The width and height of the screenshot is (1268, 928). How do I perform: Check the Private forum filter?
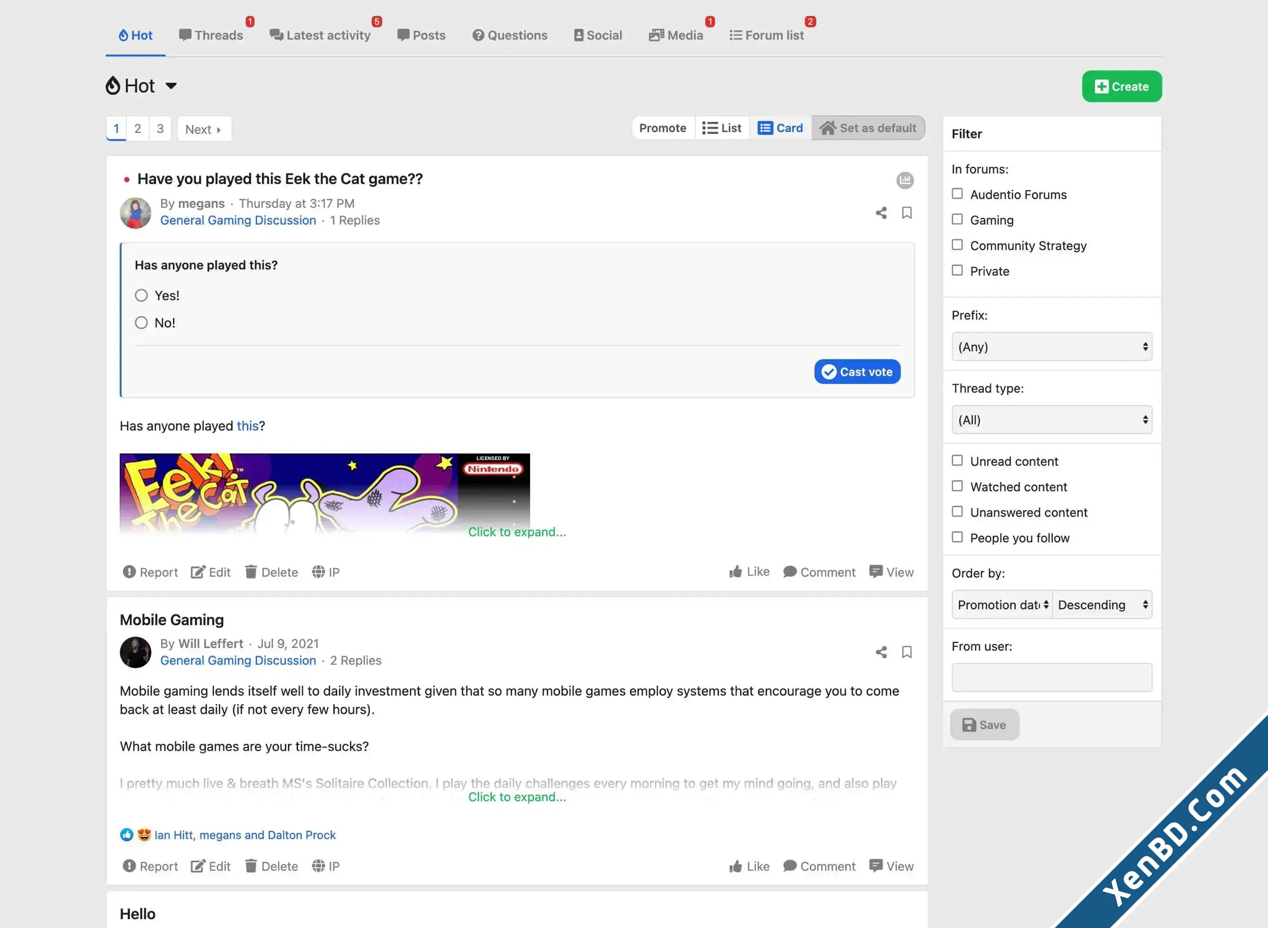coord(957,271)
